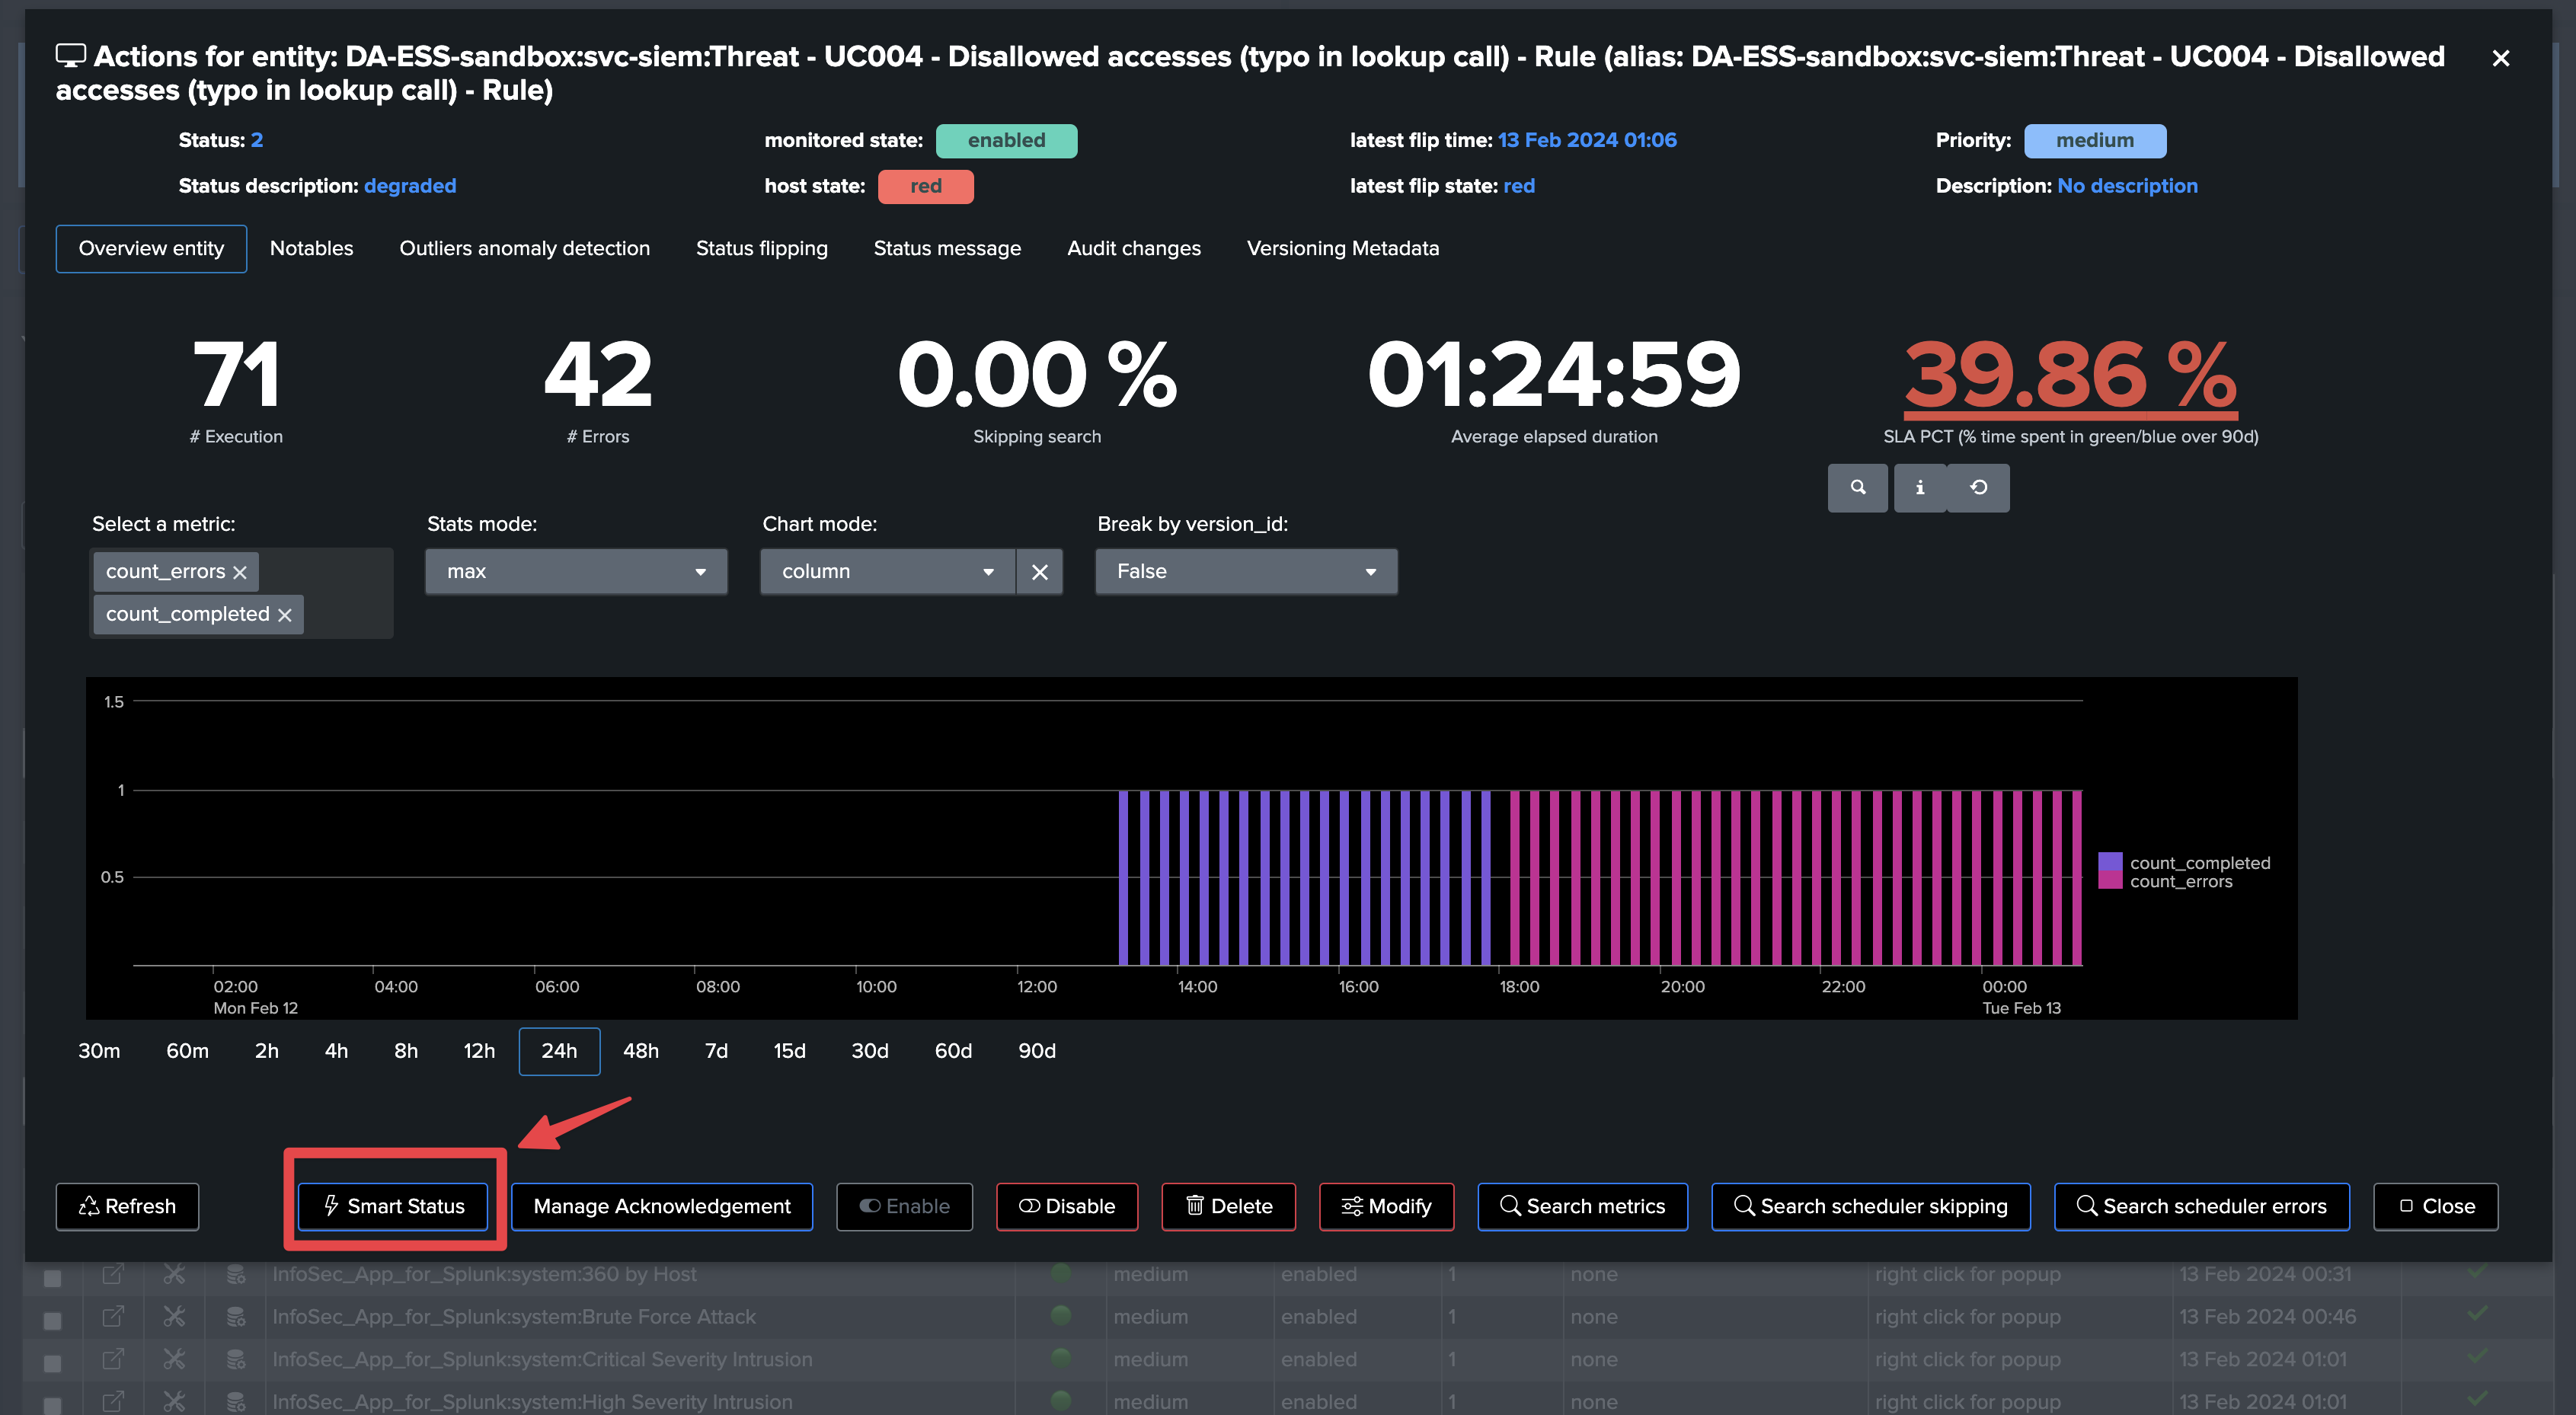
Task: Switch to the Status flipping tab
Action: click(761, 248)
